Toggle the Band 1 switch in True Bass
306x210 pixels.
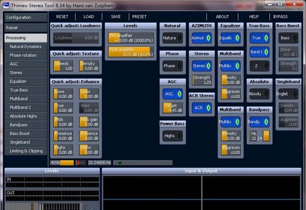point(259,52)
